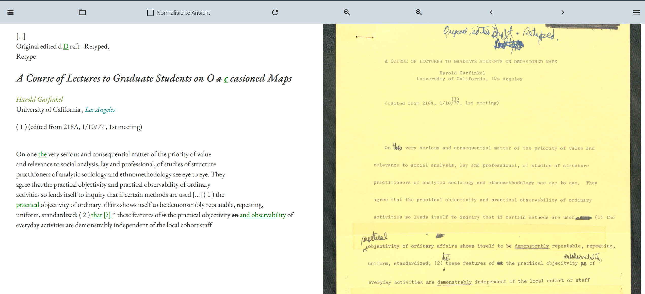Zoom out of the facsimile
The width and height of the screenshot is (645, 294).
click(419, 12)
